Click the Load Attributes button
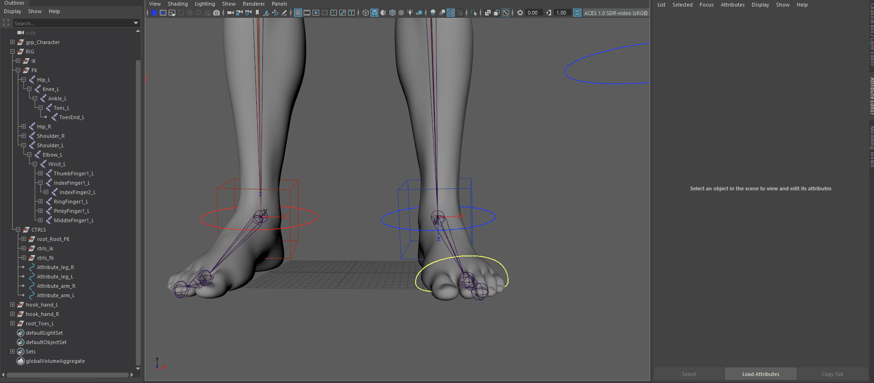The image size is (874, 383). [x=761, y=374]
